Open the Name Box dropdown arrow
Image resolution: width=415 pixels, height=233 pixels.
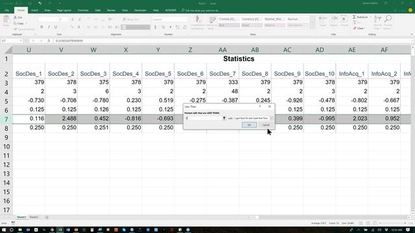point(21,41)
